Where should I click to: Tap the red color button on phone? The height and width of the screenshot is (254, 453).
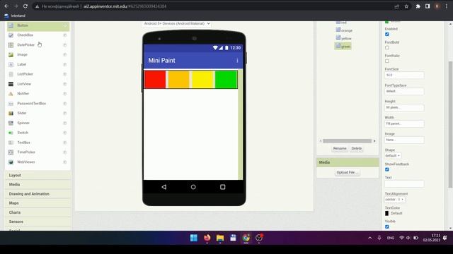(155, 80)
